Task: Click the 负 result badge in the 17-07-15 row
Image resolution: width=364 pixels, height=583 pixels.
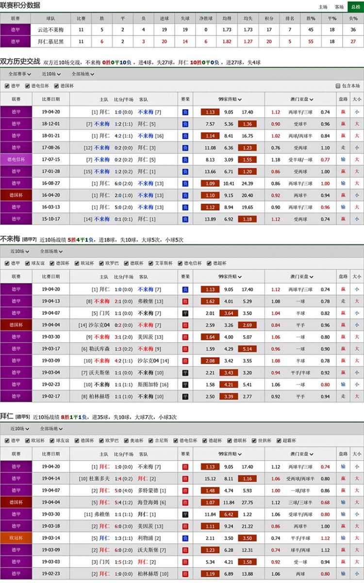Action: click(x=185, y=159)
